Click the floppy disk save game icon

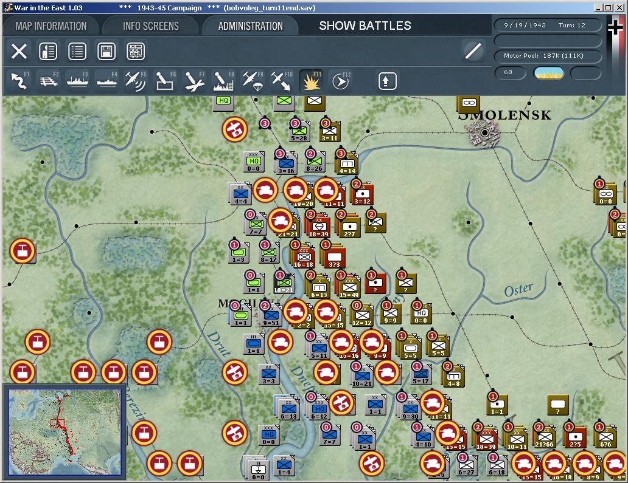coord(106,52)
